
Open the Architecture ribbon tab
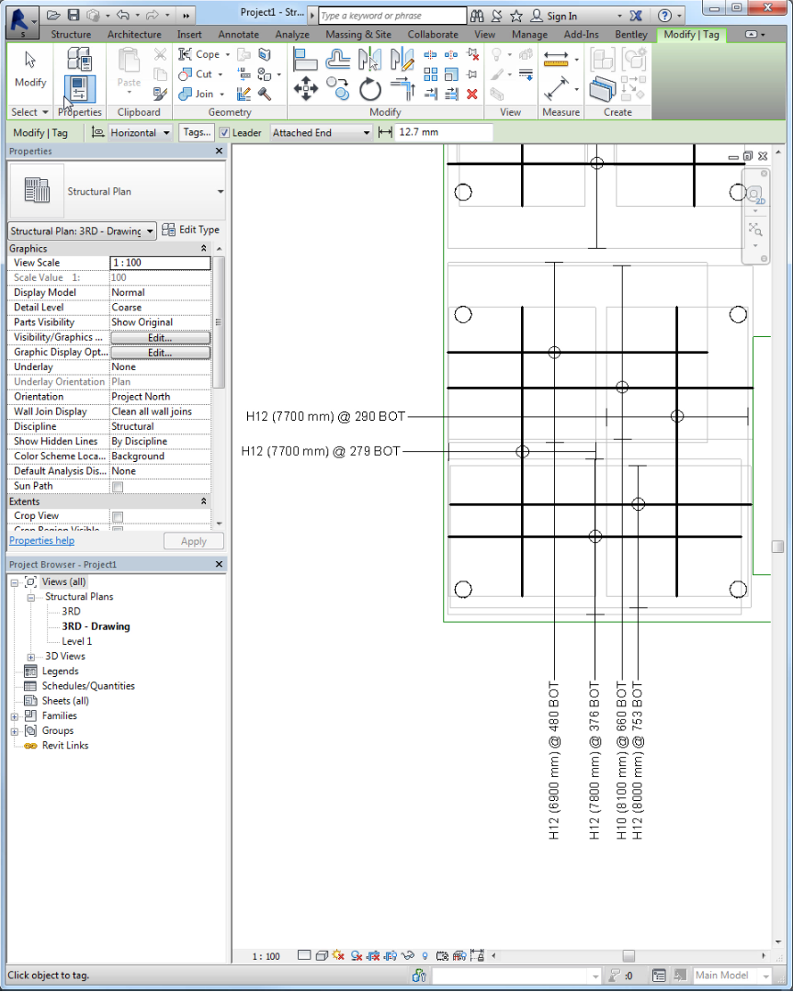click(134, 34)
